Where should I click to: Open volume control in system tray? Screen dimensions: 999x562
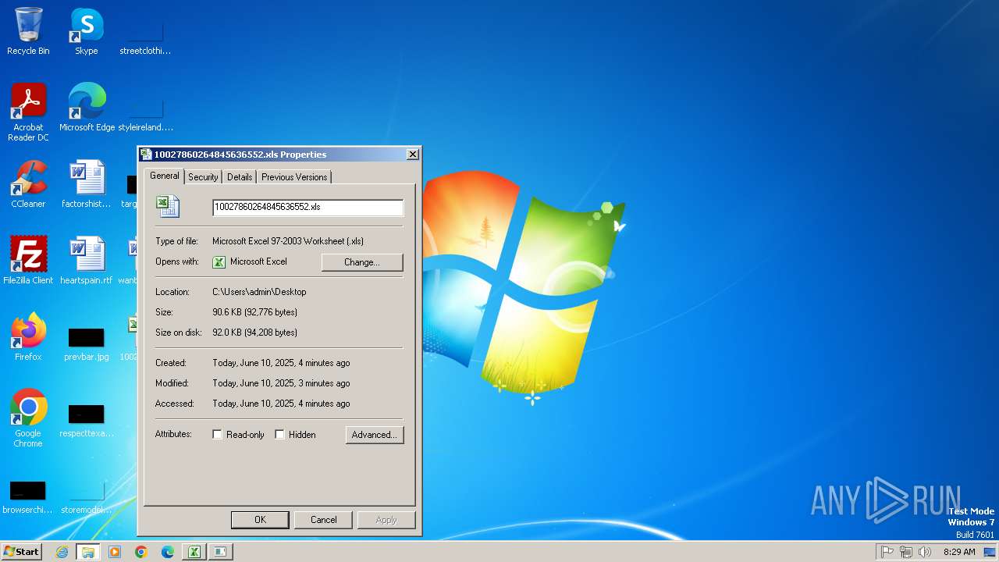pyautogui.click(x=925, y=552)
